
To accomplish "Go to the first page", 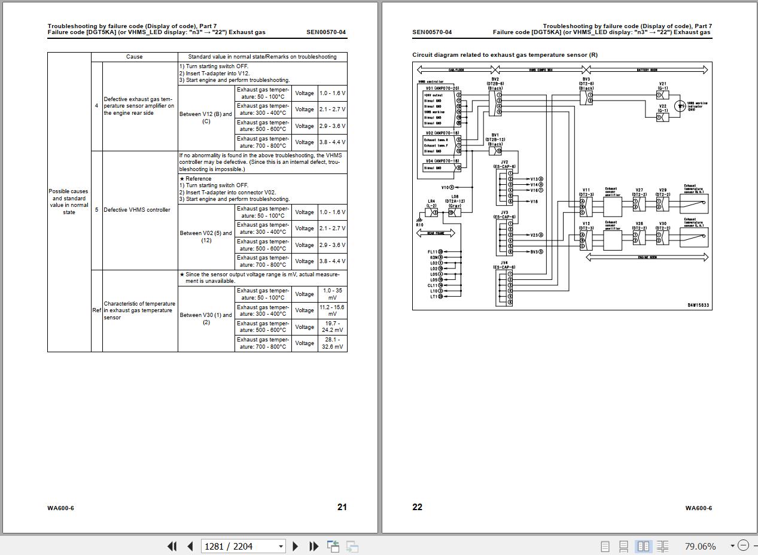I will [x=172, y=546].
